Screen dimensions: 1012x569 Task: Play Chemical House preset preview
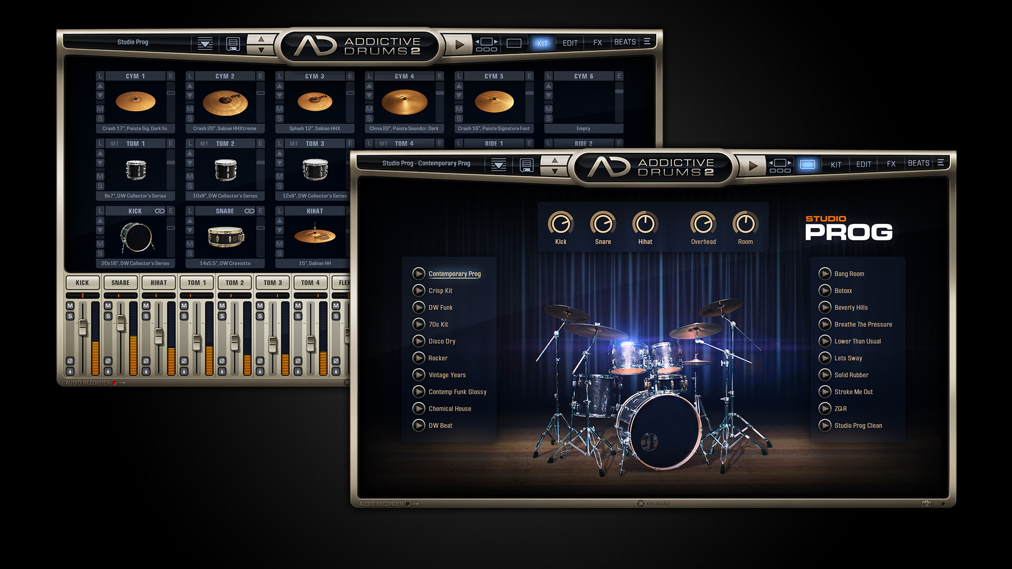419,408
